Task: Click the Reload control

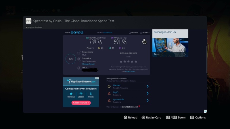Action: 131,118
